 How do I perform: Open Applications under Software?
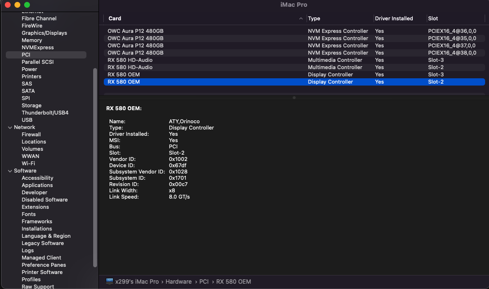37,185
